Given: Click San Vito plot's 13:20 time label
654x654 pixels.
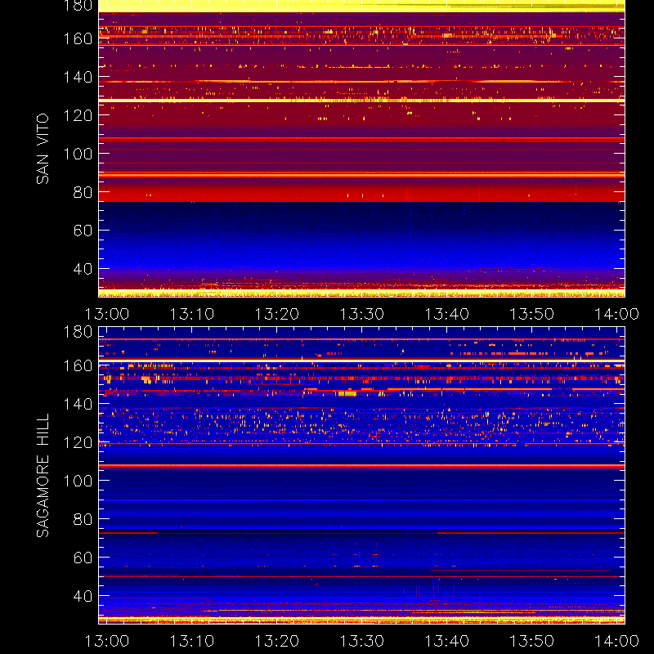Looking at the screenshot, I should [277, 314].
